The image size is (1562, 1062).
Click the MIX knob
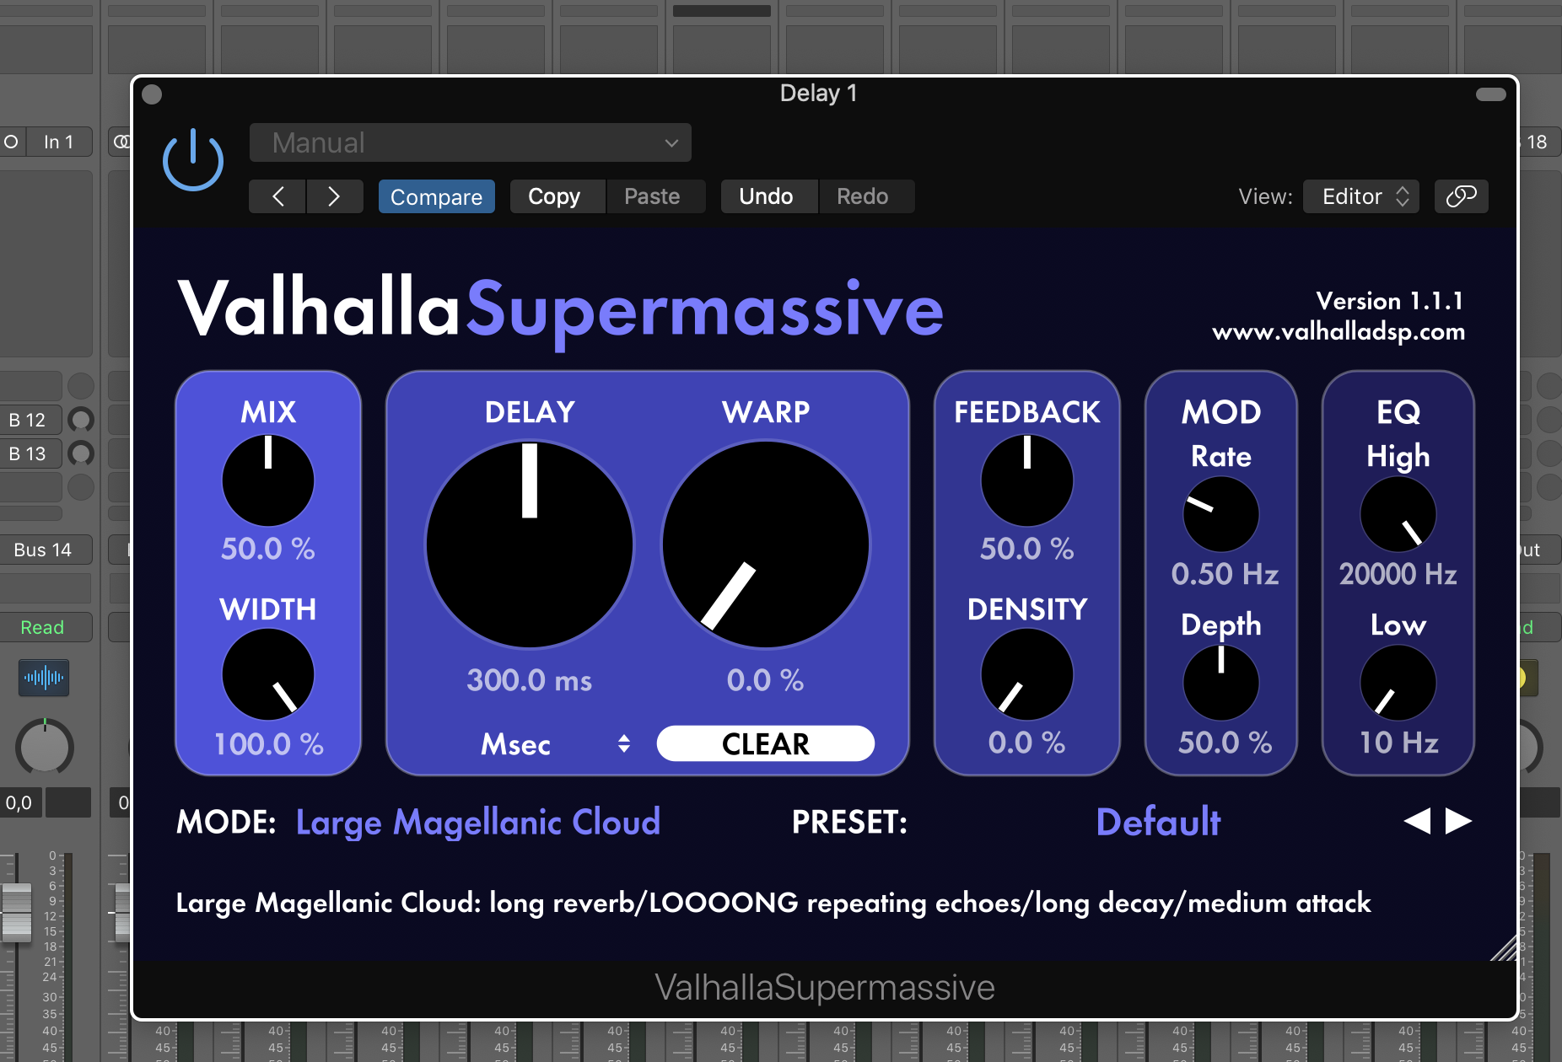(x=268, y=480)
